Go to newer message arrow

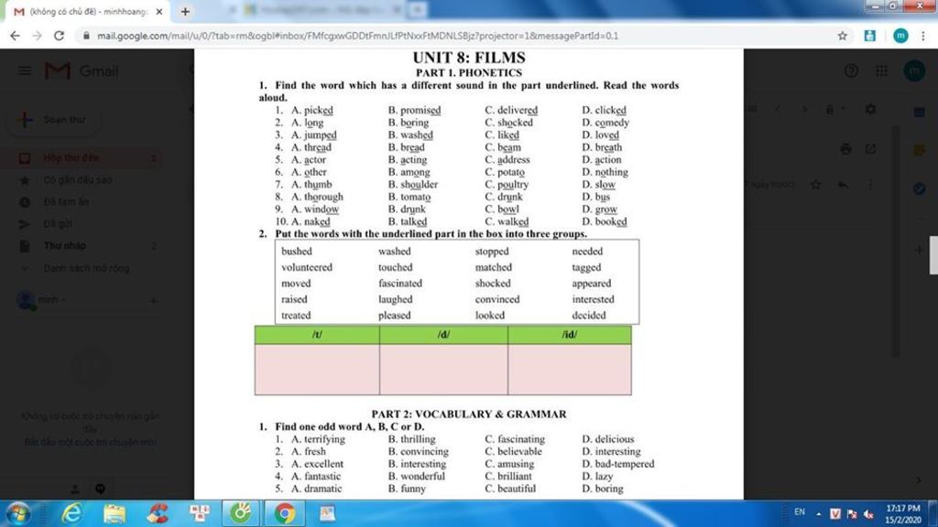tap(777, 109)
